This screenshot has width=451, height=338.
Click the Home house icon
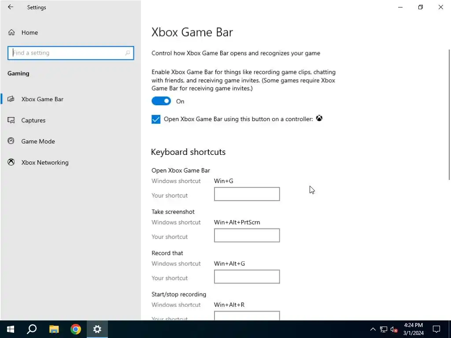pyautogui.click(x=11, y=33)
